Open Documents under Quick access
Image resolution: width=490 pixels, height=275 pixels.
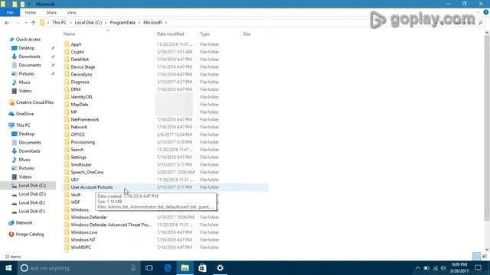point(30,65)
